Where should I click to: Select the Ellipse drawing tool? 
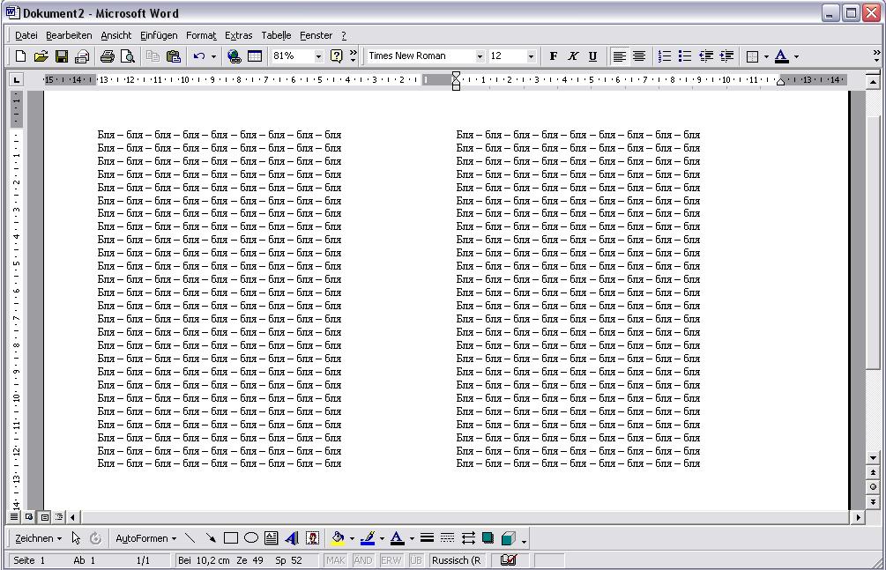click(x=251, y=538)
